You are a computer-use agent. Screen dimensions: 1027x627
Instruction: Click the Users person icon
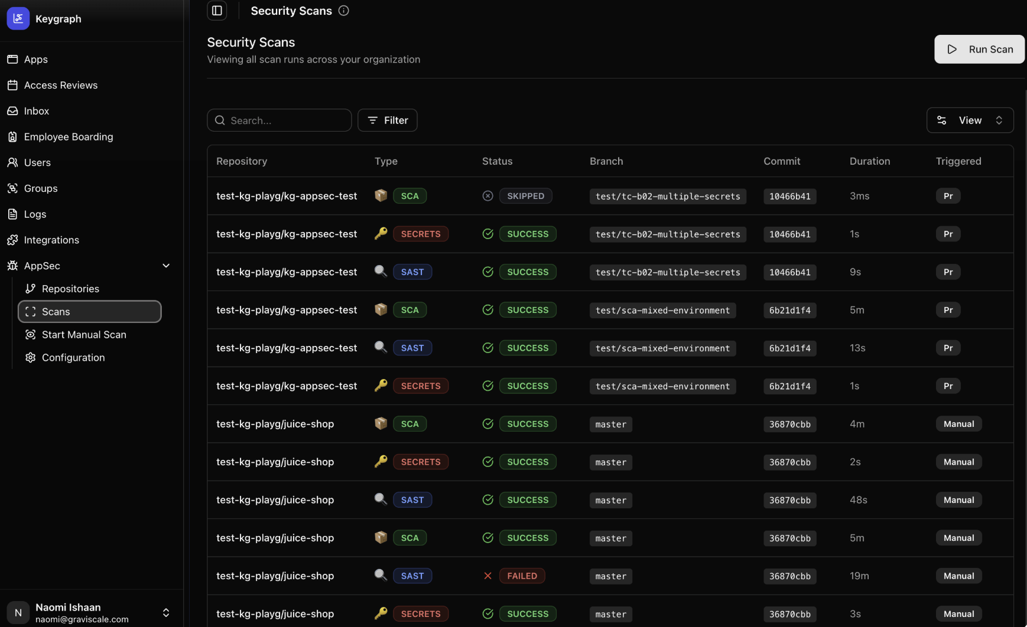[x=12, y=162]
